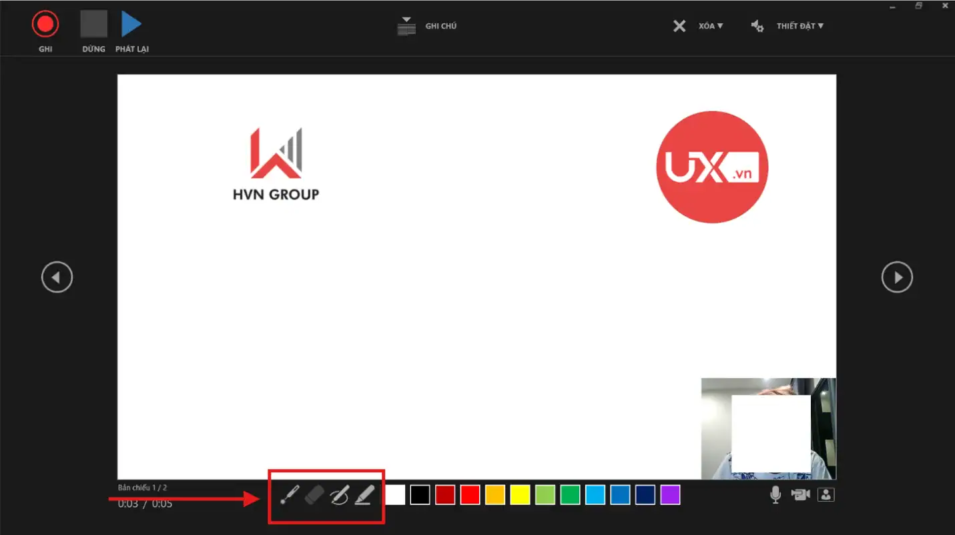Select the highlighter tool
The width and height of the screenshot is (955, 535).
coord(363,495)
